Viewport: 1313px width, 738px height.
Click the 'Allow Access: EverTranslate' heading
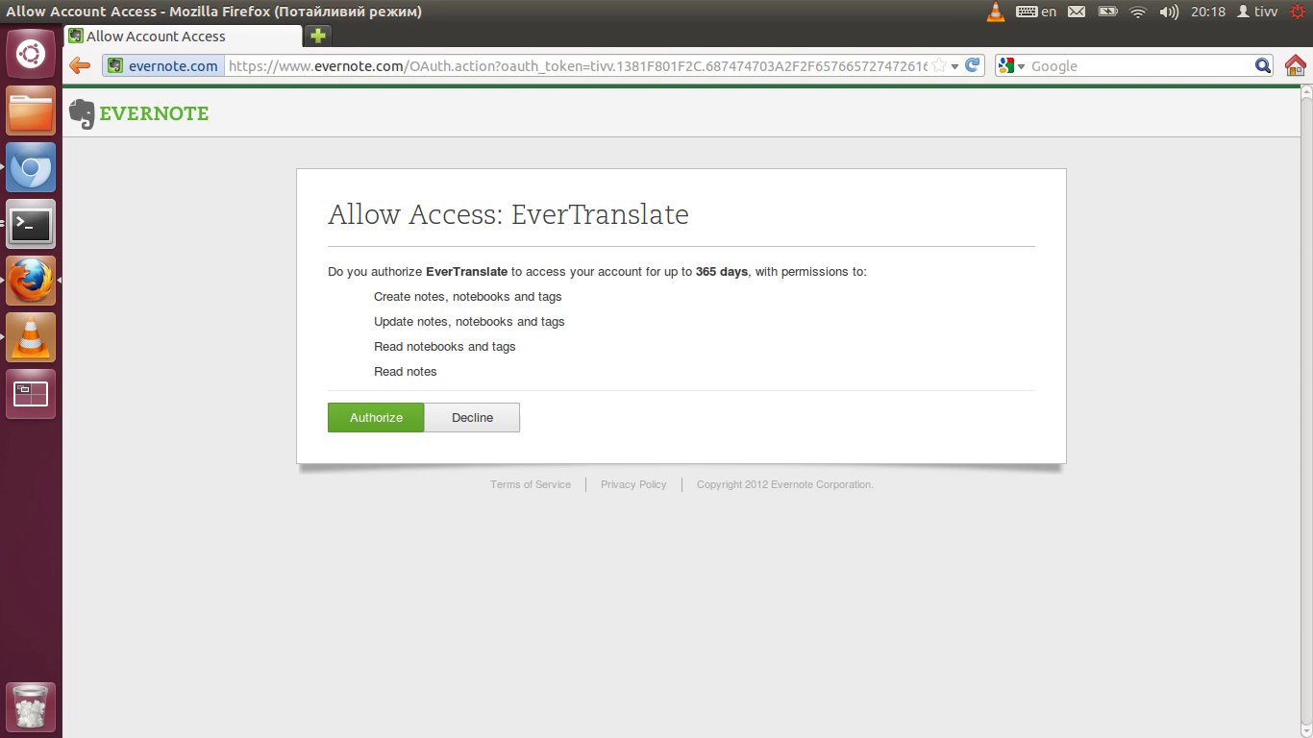508,213
